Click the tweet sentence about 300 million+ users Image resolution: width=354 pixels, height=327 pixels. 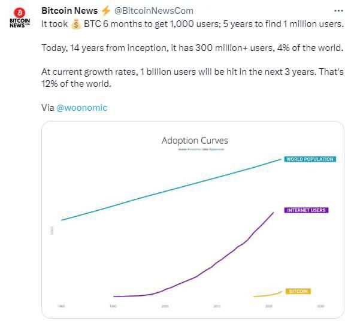tap(192, 48)
